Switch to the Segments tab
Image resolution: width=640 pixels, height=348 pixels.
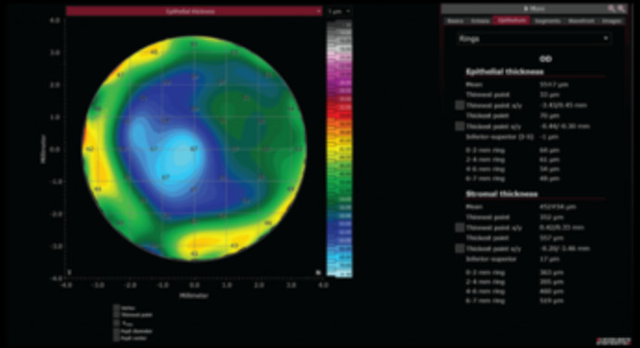(547, 20)
